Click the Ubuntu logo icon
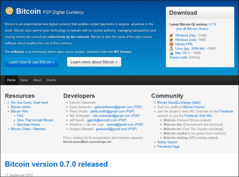Image resolution: width=239 pixels, height=177 pixels. [x=171, y=44]
